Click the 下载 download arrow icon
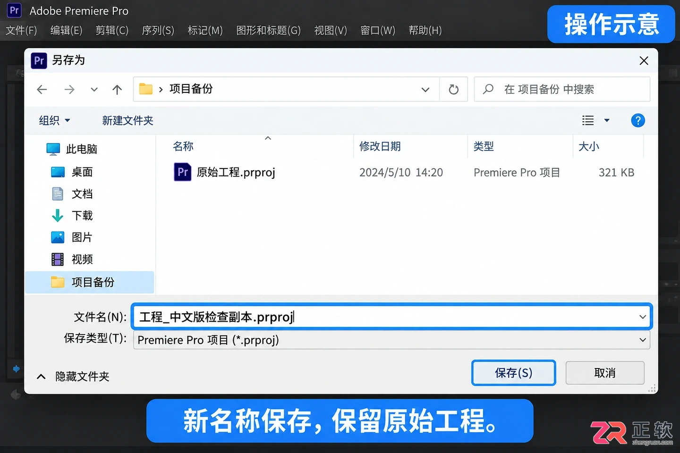680x453 pixels. pos(58,216)
